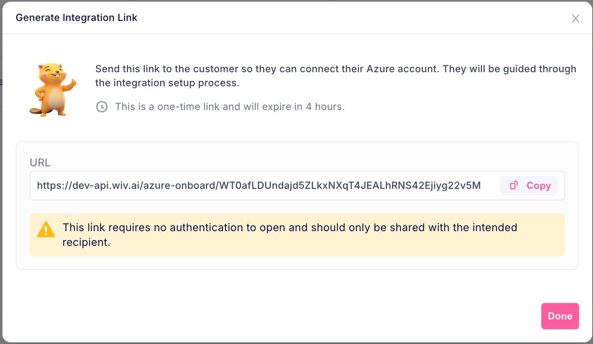
Task: Click the URL field label
Action: [x=40, y=163]
